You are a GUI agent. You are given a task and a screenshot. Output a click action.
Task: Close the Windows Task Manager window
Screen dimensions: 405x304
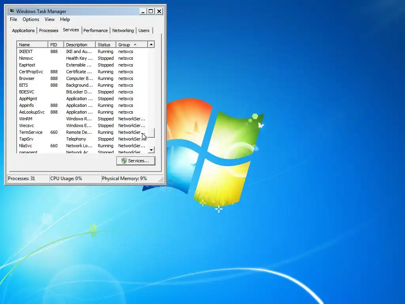(x=159, y=11)
